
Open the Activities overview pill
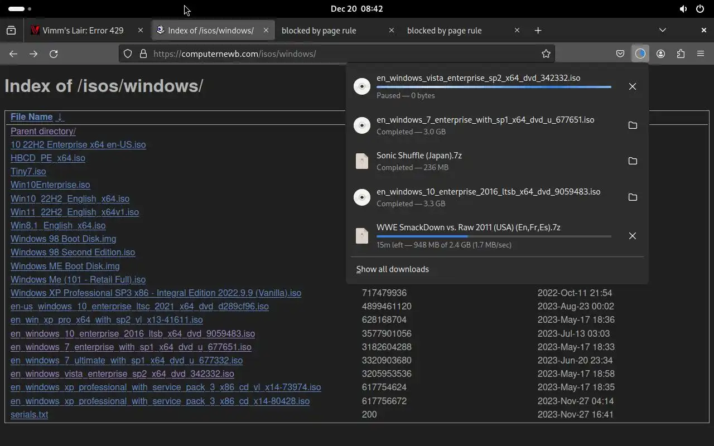20,9
